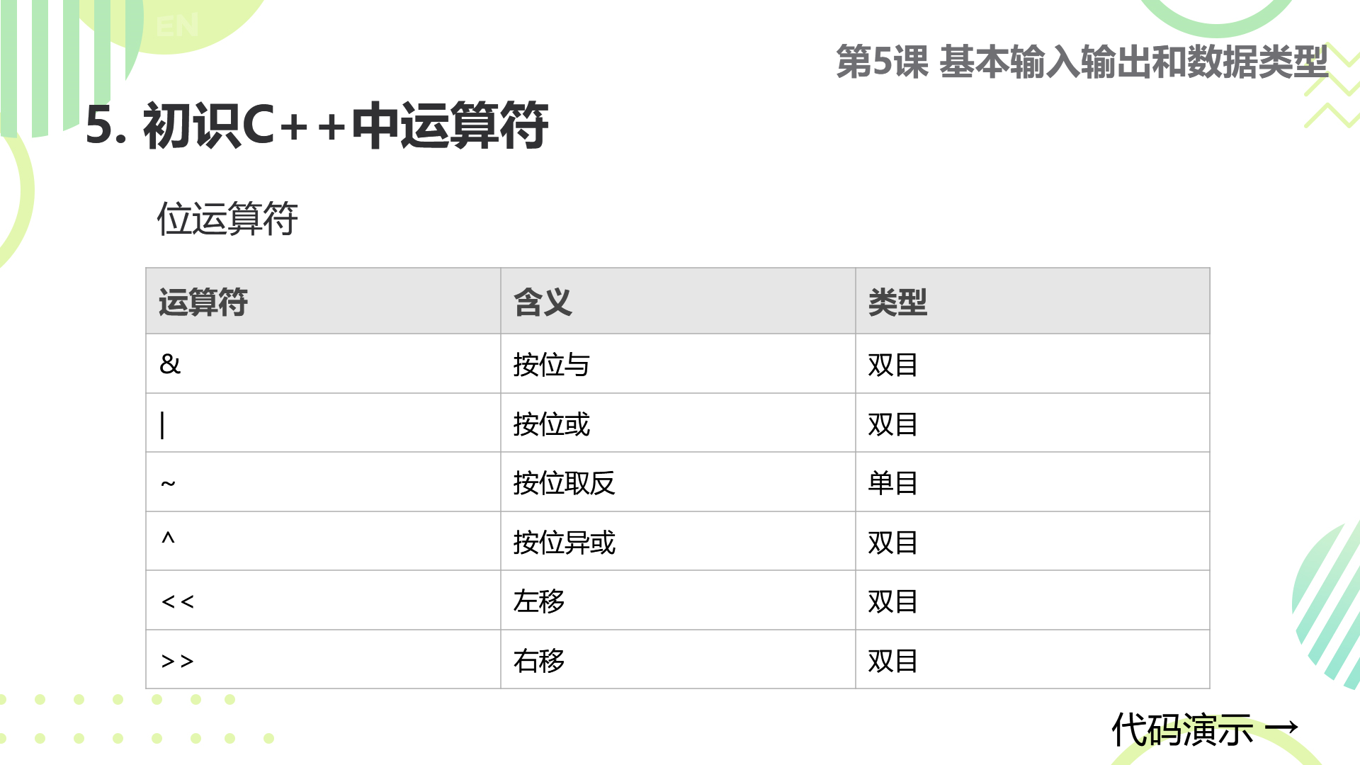The width and height of the screenshot is (1360, 765).
Task: Click the arrow next to 代码演示
Action: click(x=1281, y=727)
